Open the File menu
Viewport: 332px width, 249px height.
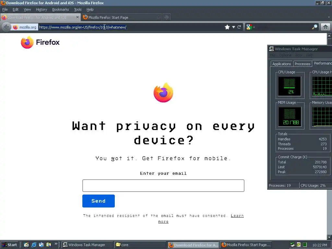(5, 9)
